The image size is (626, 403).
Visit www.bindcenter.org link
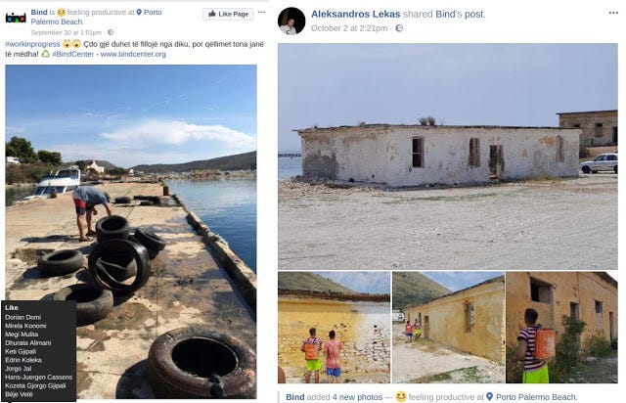point(133,54)
